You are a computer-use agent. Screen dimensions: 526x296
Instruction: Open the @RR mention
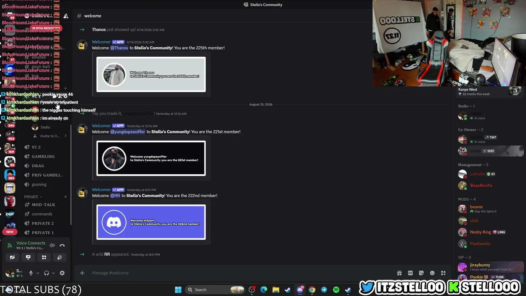click(x=115, y=196)
